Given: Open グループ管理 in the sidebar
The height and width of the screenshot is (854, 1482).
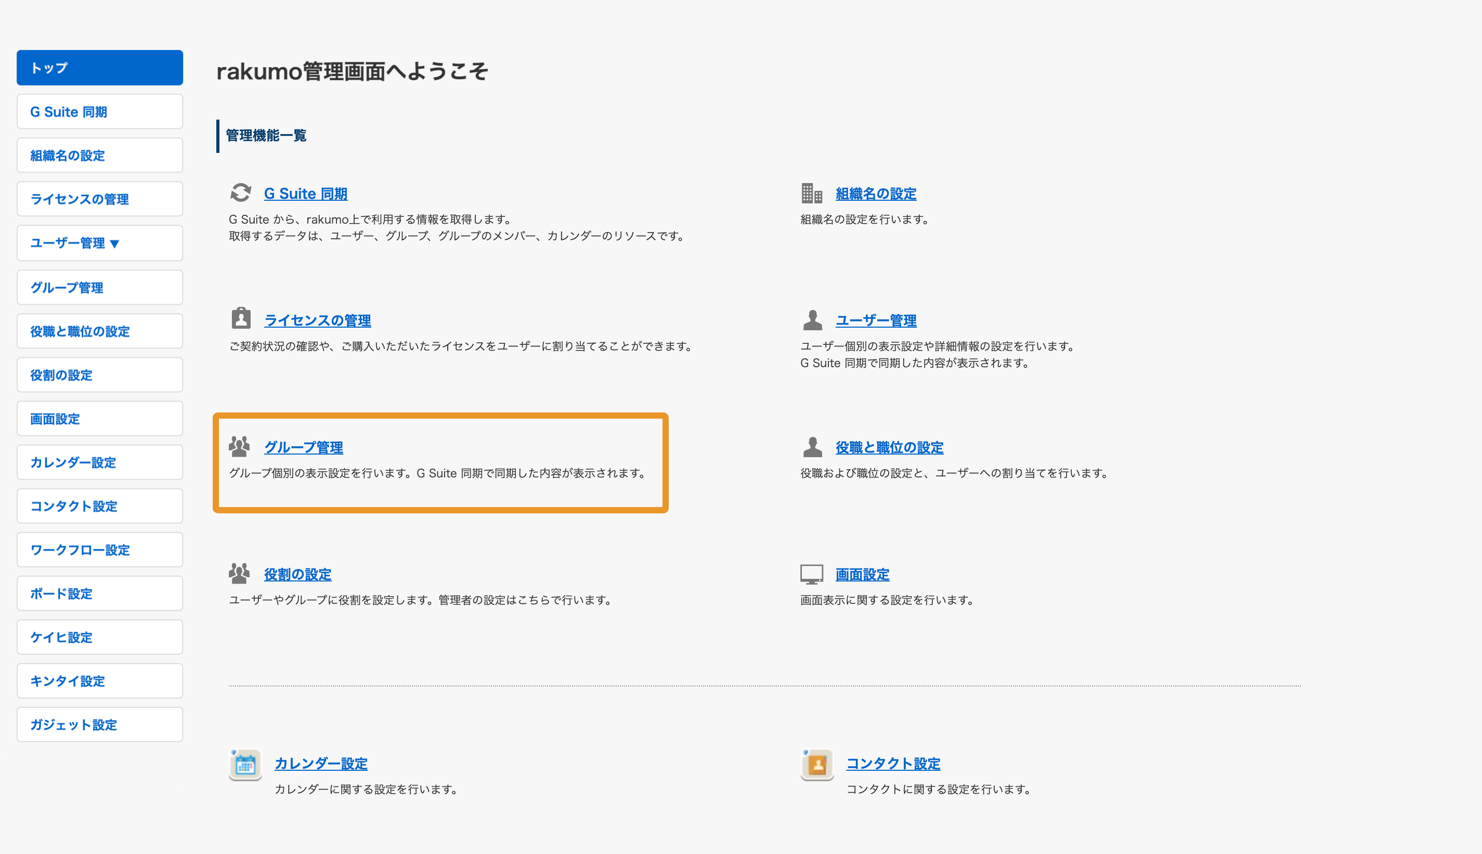Looking at the screenshot, I should 100,288.
